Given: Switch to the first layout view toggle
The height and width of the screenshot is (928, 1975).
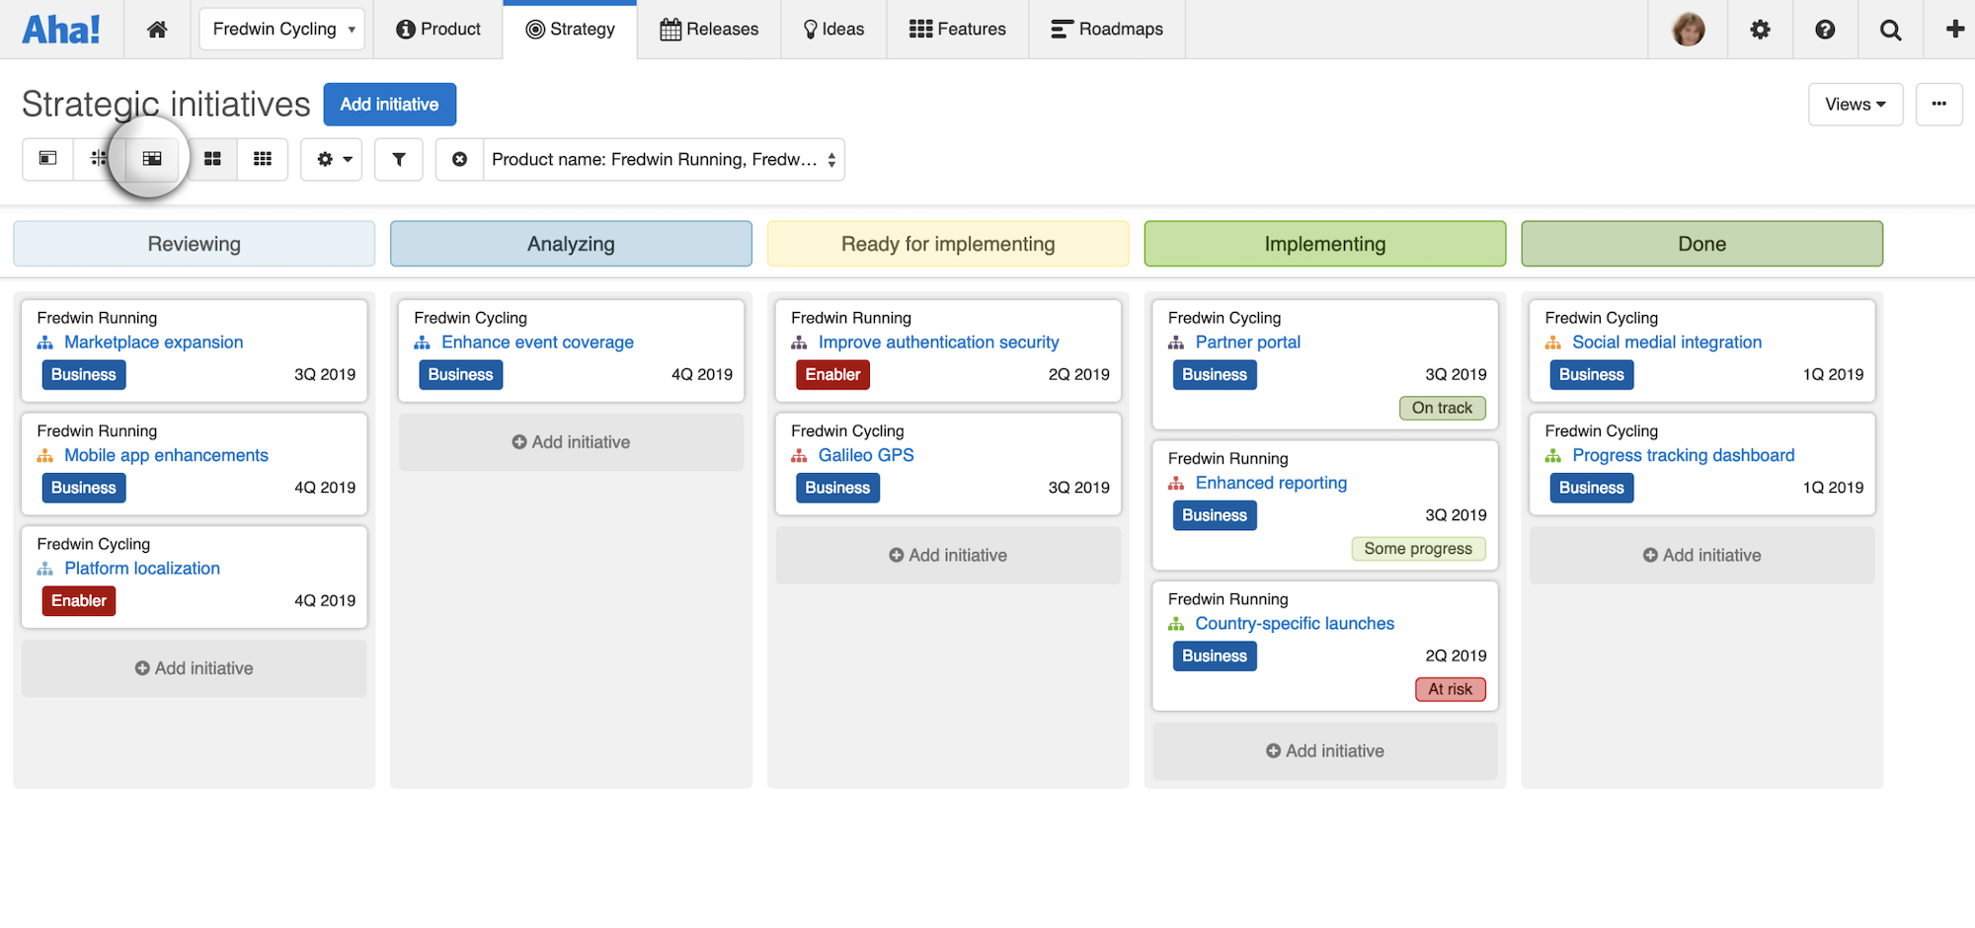Looking at the screenshot, I should click(47, 159).
